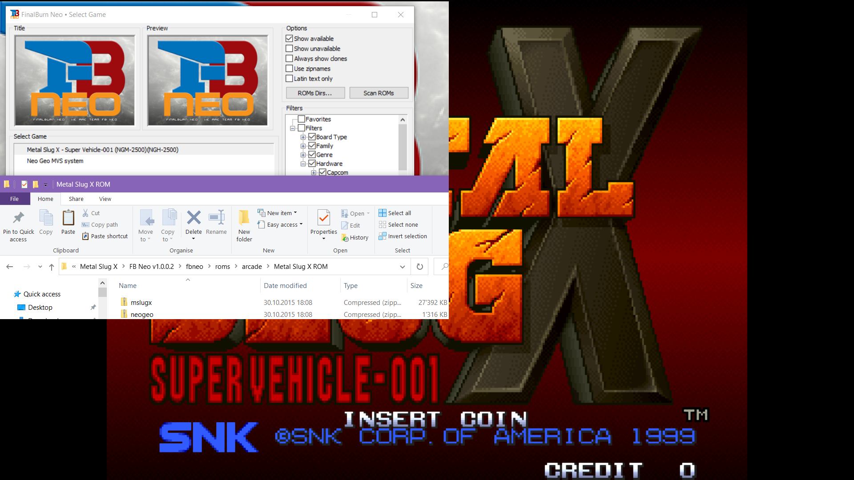The width and height of the screenshot is (854, 480).
Task: Uncheck the Genre filter
Action: pyautogui.click(x=312, y=155)
